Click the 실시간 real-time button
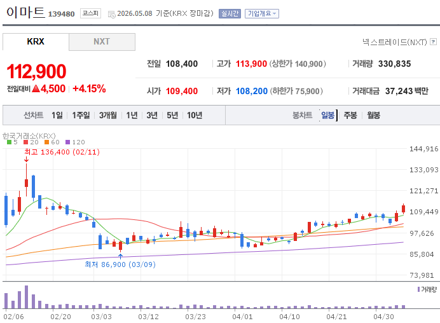Screen dimensions: 440x323 pyautogui.click(x=230, y=13)
